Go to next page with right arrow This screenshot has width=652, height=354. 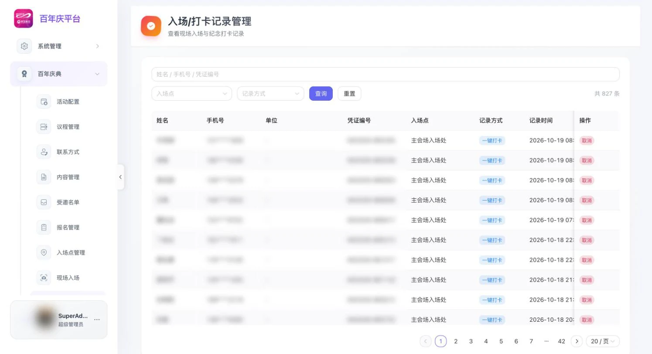click(x=577, y=341)
